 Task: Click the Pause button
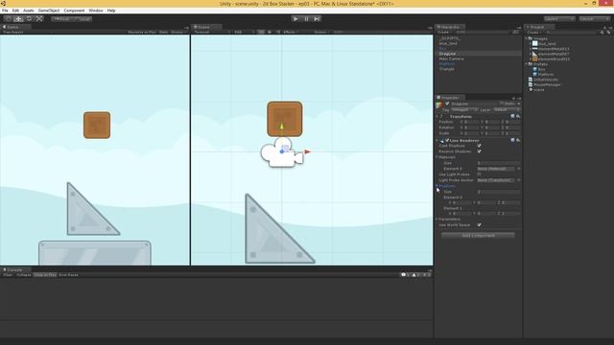[306, 19]
